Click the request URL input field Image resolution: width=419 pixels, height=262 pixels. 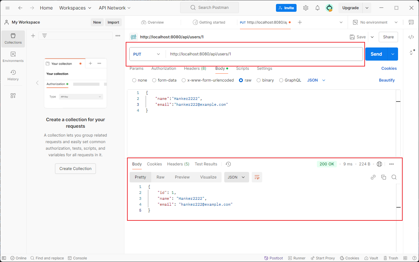pyautogui.click(x=264, y=54)
